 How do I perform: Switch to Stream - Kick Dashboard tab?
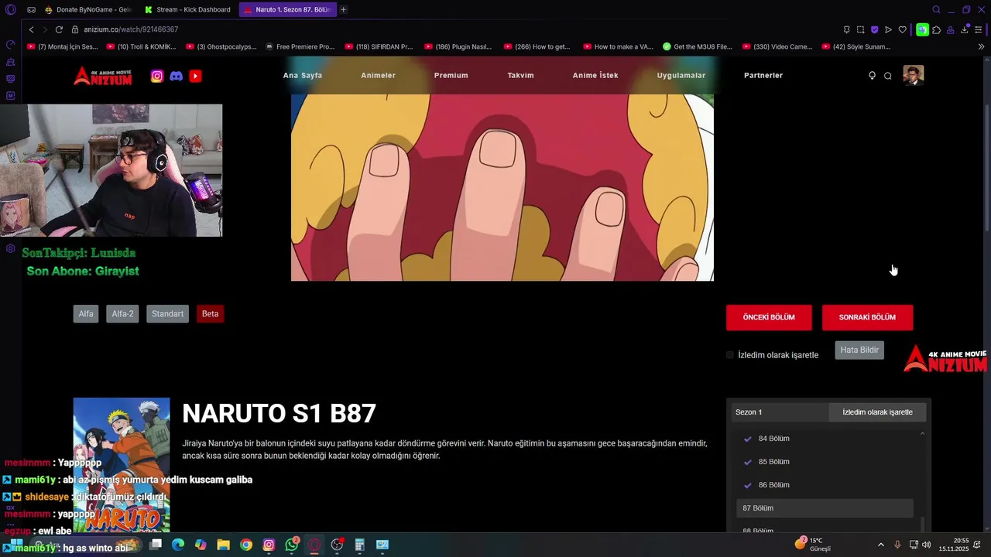(188, 9)
